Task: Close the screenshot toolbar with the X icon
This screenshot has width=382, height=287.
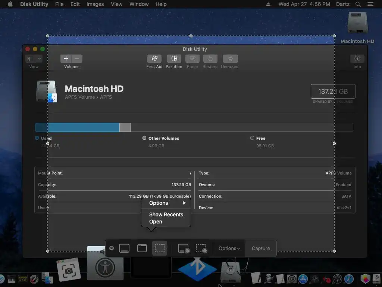Action: (112, 248)
